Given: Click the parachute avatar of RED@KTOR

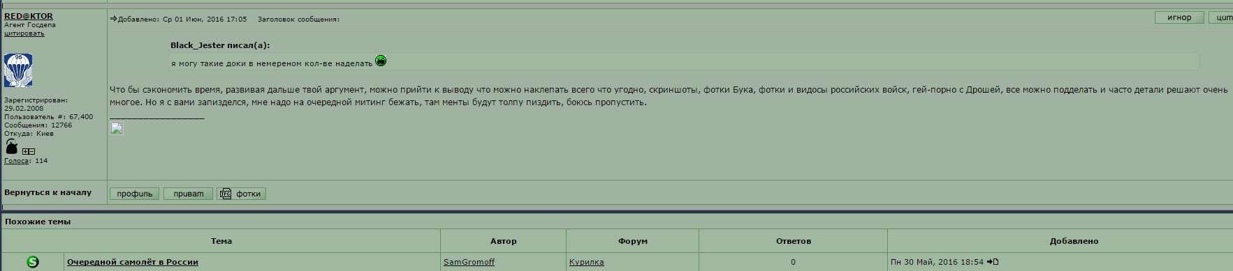Looking at the screenshot, I should pos(18,70).
